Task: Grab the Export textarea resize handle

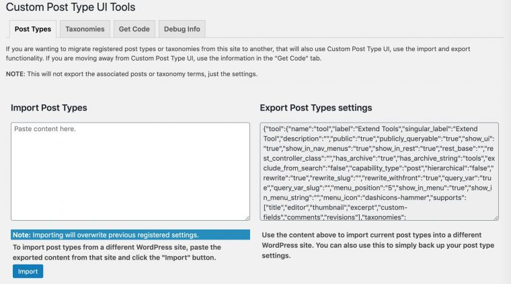Action: tap(496, 218)
